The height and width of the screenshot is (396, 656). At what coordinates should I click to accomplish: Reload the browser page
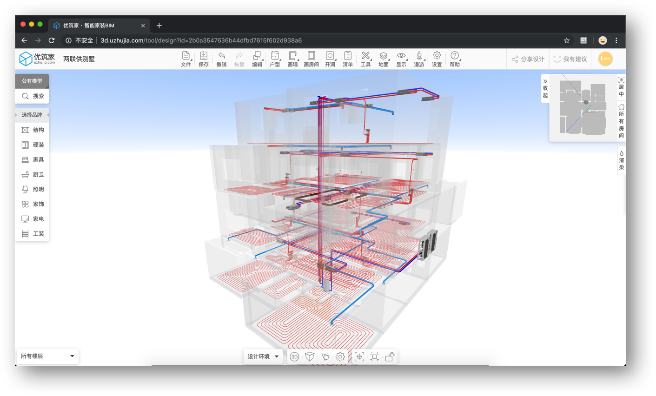(52, 40)
